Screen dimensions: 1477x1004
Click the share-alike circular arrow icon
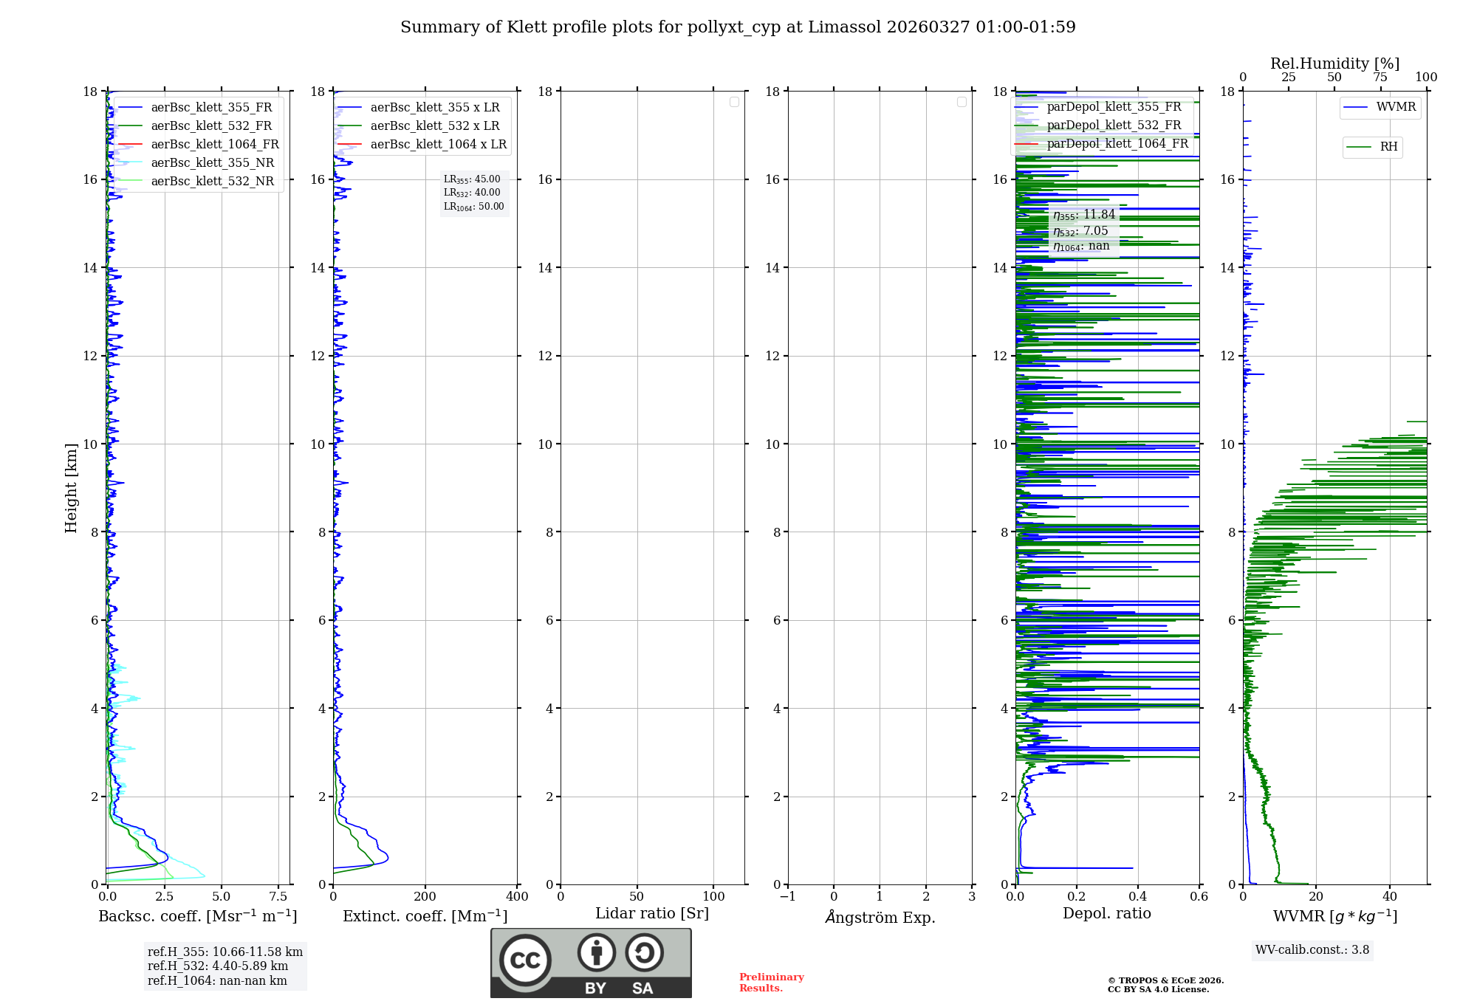pos(644,952)
